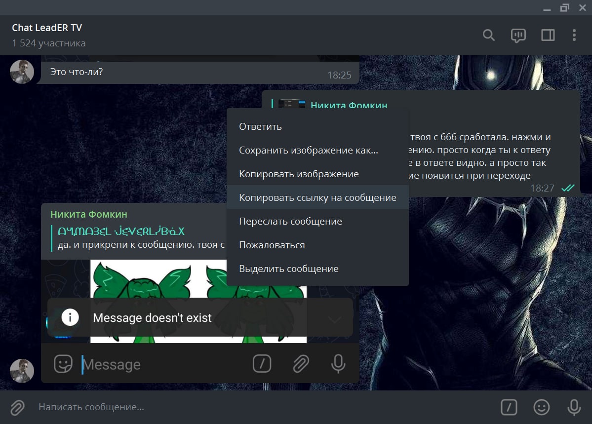Click '1 524 участника' member count

[x=49, y=43]
